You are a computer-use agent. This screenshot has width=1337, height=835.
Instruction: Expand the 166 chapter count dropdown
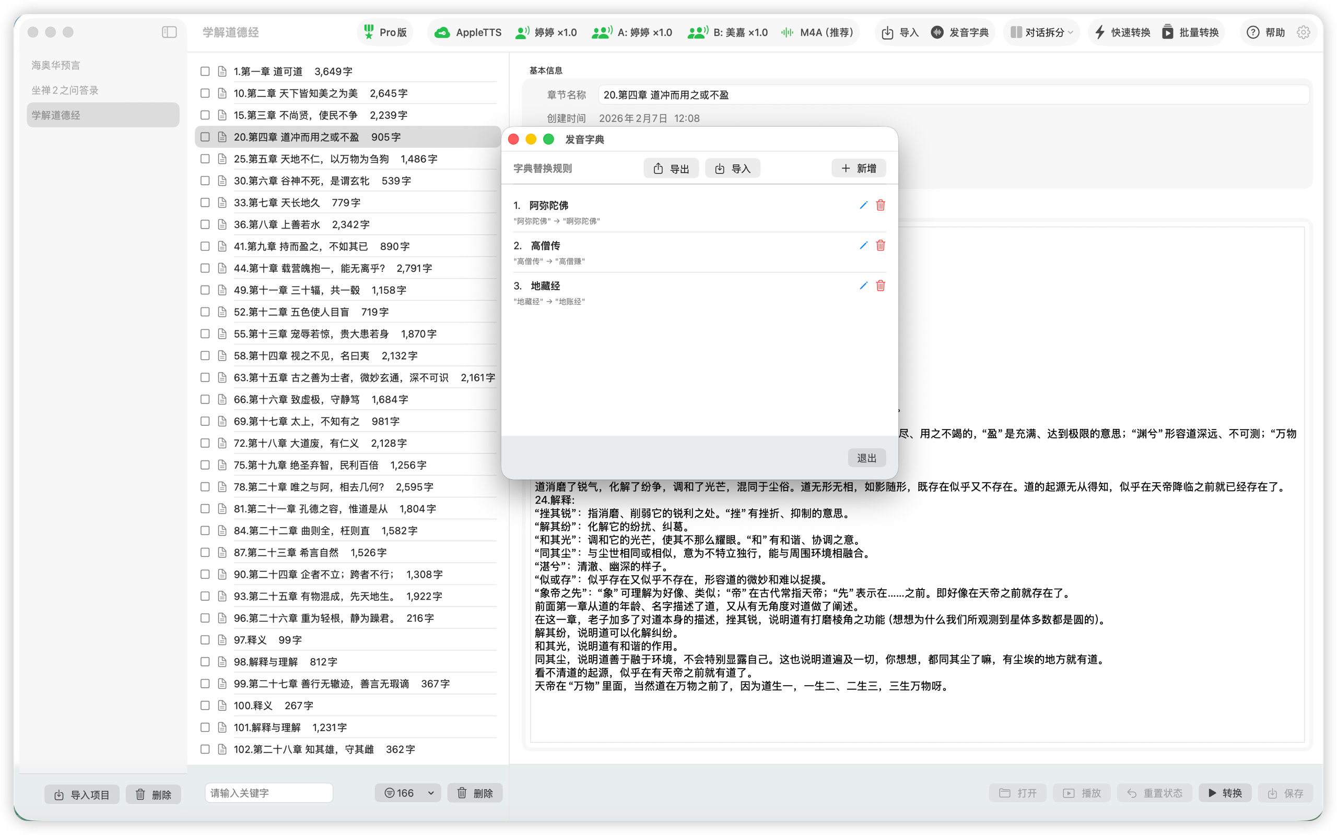(x=408, y=793)
